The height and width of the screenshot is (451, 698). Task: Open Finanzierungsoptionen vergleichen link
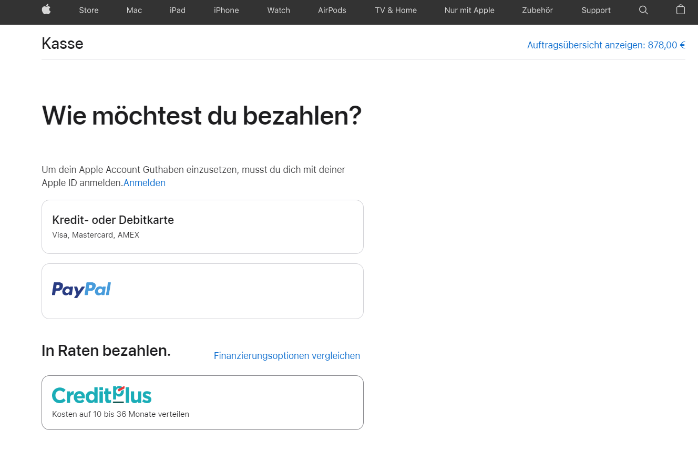(x=287, y=356)
